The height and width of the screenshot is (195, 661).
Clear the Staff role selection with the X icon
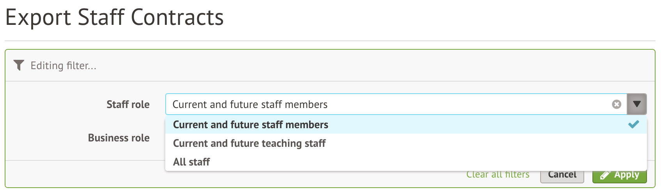pyautogui.click(x=617, y=104)
